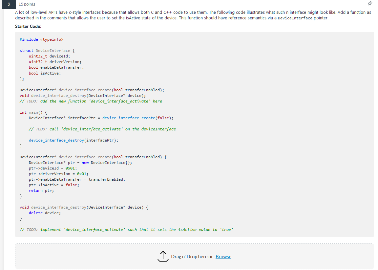
Task: Click the 'ptr->deviceId = 0x01;' line
Action: click(x=53, y=168)
